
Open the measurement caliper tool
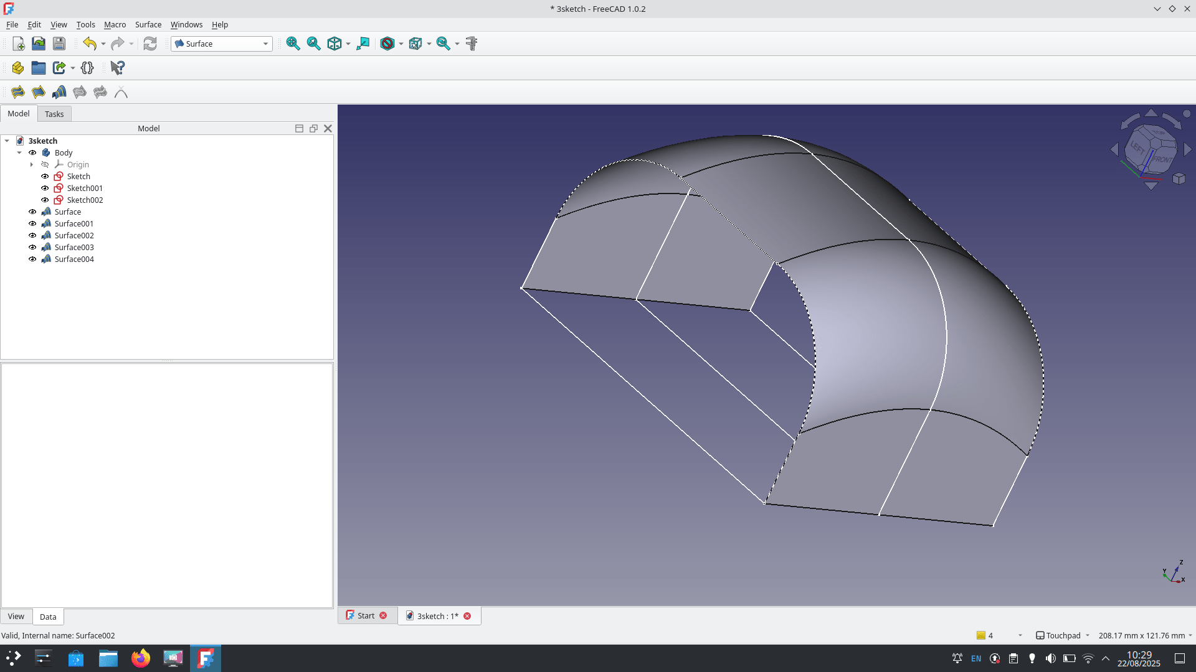[472, 44]
